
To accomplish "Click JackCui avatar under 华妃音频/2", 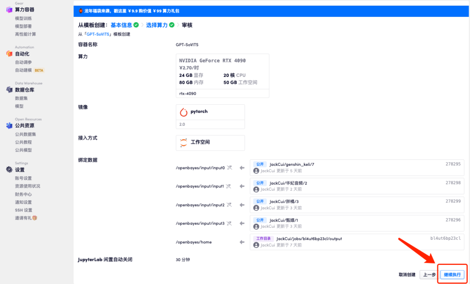I will (x=256, y=189).
